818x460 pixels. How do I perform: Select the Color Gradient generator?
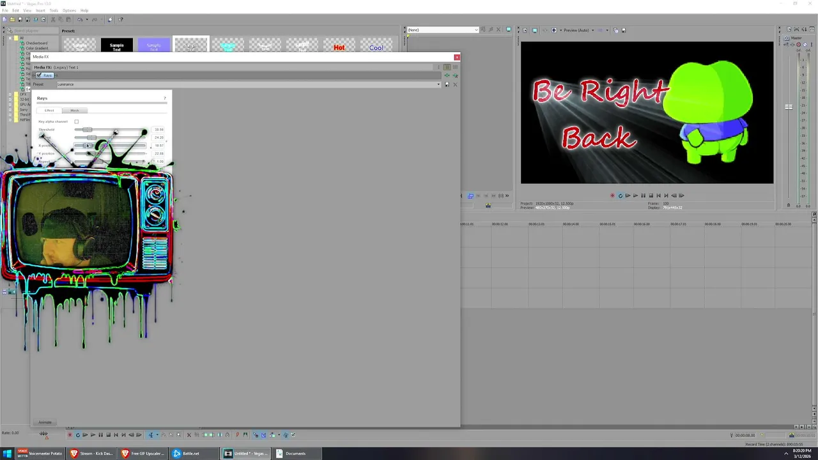click(36, 49)
